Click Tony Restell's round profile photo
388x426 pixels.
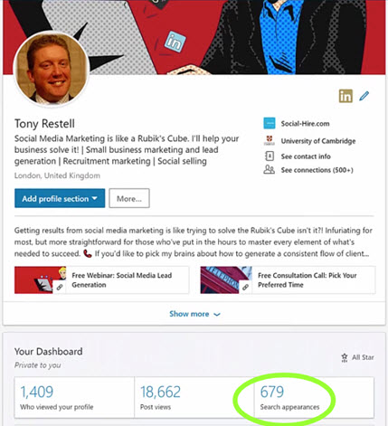click(52, 69)
